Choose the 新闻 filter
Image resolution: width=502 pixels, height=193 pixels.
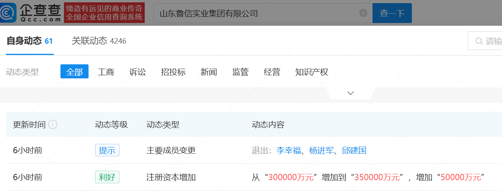[x=209, y=72]
